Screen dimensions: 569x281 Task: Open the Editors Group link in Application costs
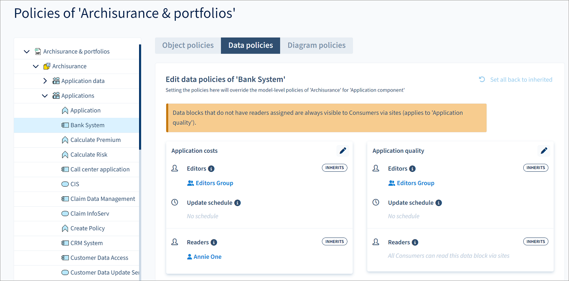click(x=214, y=183)
